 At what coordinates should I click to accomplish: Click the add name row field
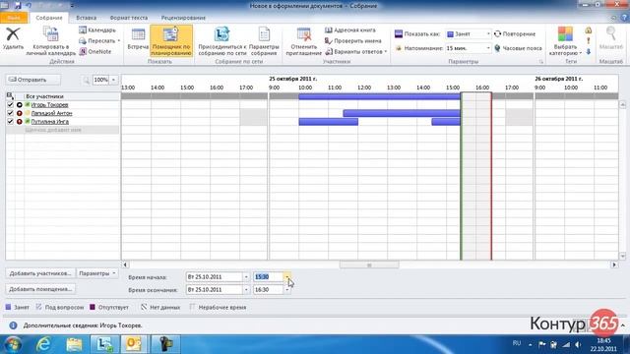pos(72,130)
